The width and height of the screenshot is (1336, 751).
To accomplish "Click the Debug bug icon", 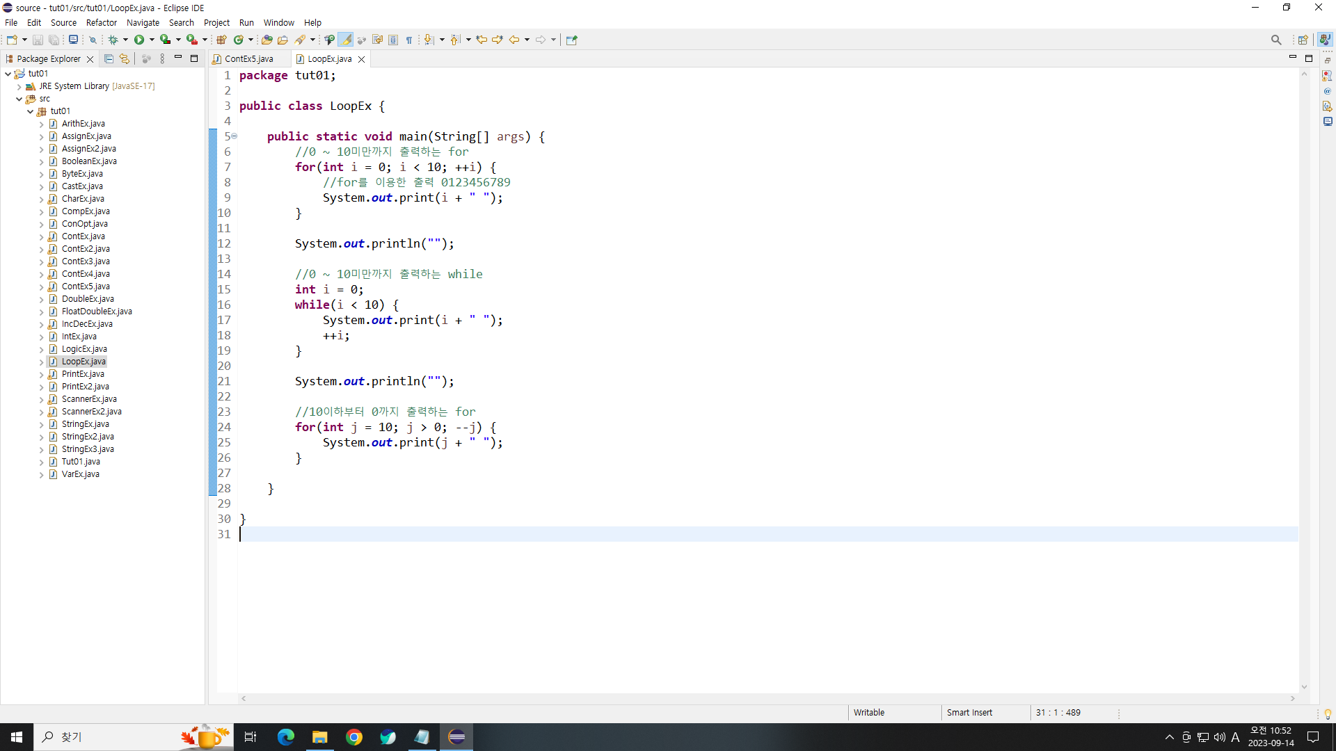I will pyautogui.click(x=113, y=40).
